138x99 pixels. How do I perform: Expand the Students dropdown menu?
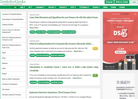[63, 7]
